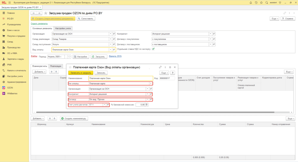Expand the Счет учета расчетов dropdown
The height and width of the screenshot is (162, 298).
[x=104, y=105]
